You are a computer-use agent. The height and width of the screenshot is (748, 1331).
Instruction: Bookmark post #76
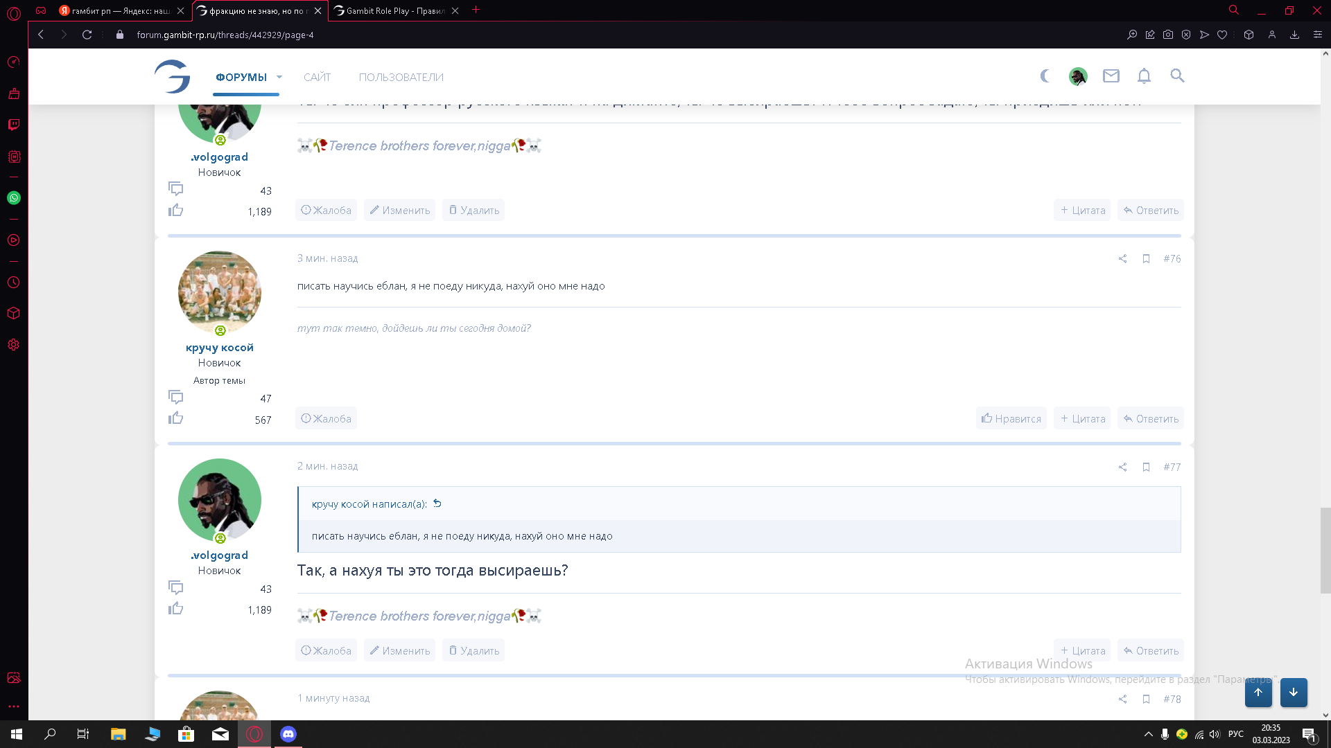pos(1146,259)
